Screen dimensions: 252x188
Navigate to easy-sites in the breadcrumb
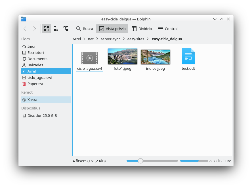(x=136, y=39)
